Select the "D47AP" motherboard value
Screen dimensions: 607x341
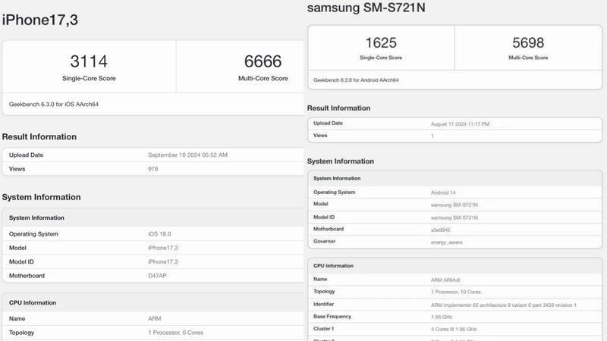157,275
